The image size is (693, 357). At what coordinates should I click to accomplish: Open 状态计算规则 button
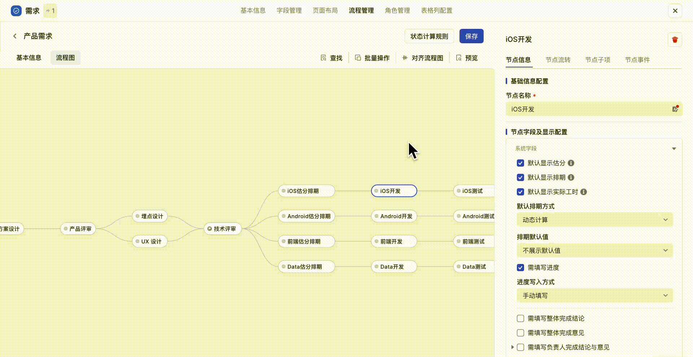pos(429,36)
